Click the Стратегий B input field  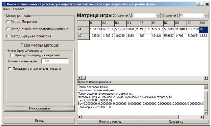[x=191, y=15]
